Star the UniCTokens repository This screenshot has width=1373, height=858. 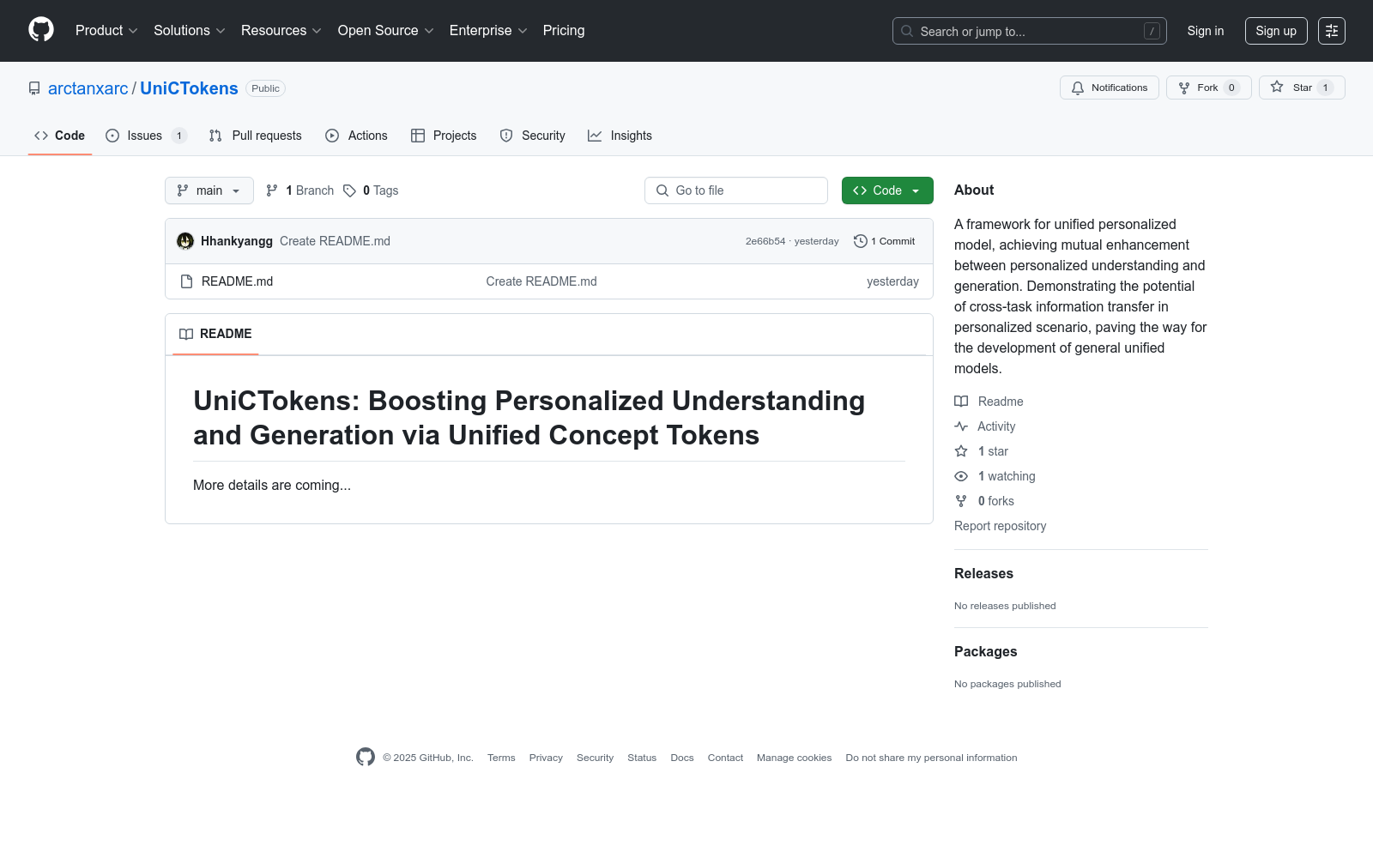point(1302,88)
